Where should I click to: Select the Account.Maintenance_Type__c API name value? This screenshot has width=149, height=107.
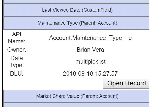click(x=90, y=38)
